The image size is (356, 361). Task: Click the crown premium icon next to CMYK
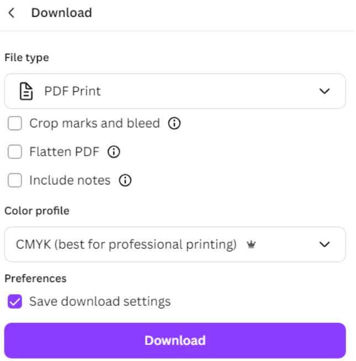click(251, 245)
